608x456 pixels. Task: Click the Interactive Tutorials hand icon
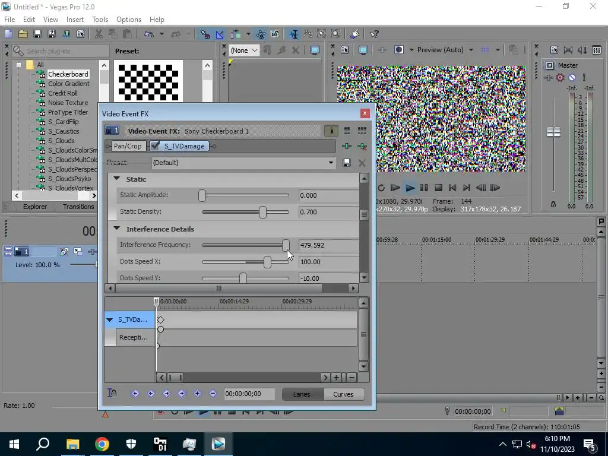coord(354,34)
